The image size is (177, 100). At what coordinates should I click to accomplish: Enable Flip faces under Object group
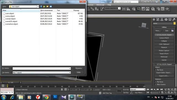tap(155, 70)
